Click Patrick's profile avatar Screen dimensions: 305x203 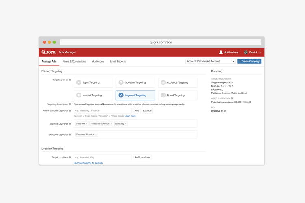246,52
